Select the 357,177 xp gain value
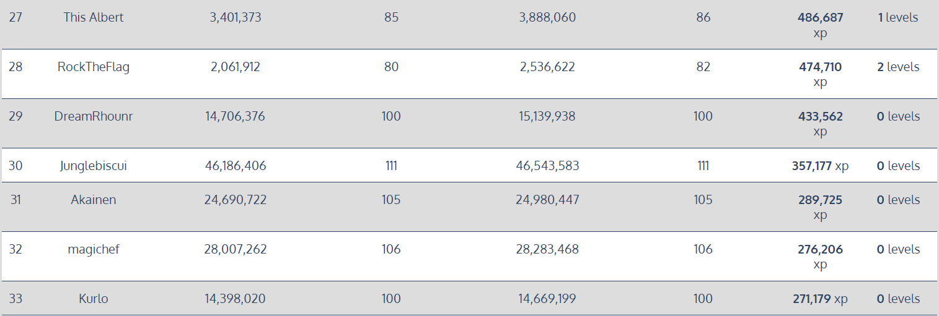This screenshot has width=939, height=316. click(x=820, y=166)
